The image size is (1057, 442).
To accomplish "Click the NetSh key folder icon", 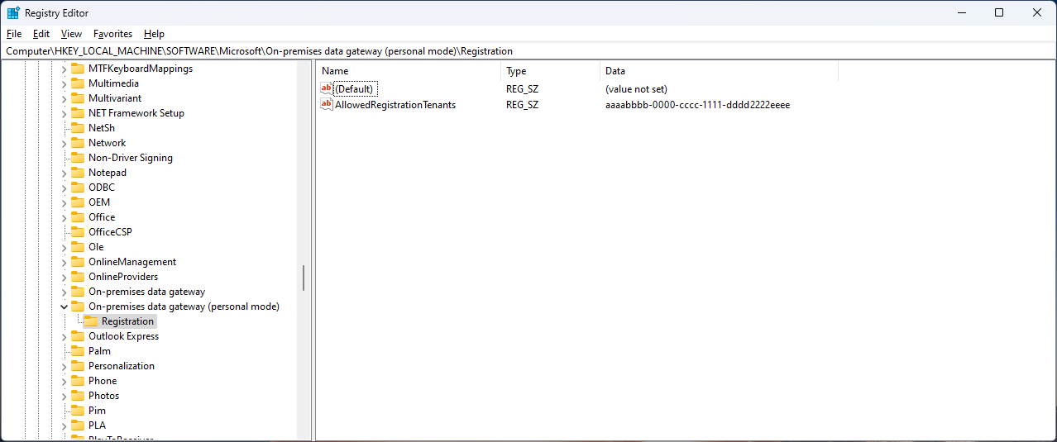I will pos(78,128).
